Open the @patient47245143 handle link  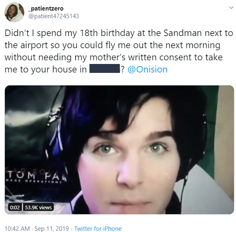pos(54,16)
